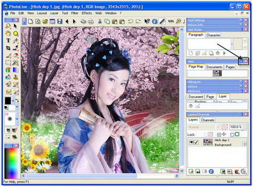Select the stamp clone tool
Viewport: 253px width, 187px height.
coord(16,77)
